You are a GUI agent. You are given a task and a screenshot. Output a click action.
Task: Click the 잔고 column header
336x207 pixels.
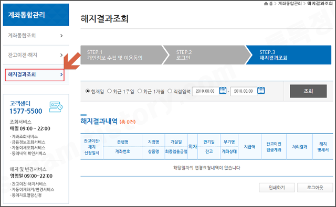pyautogui.click(x=209, y=151)
